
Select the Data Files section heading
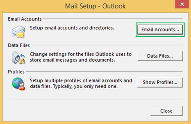tap(19, 45)
